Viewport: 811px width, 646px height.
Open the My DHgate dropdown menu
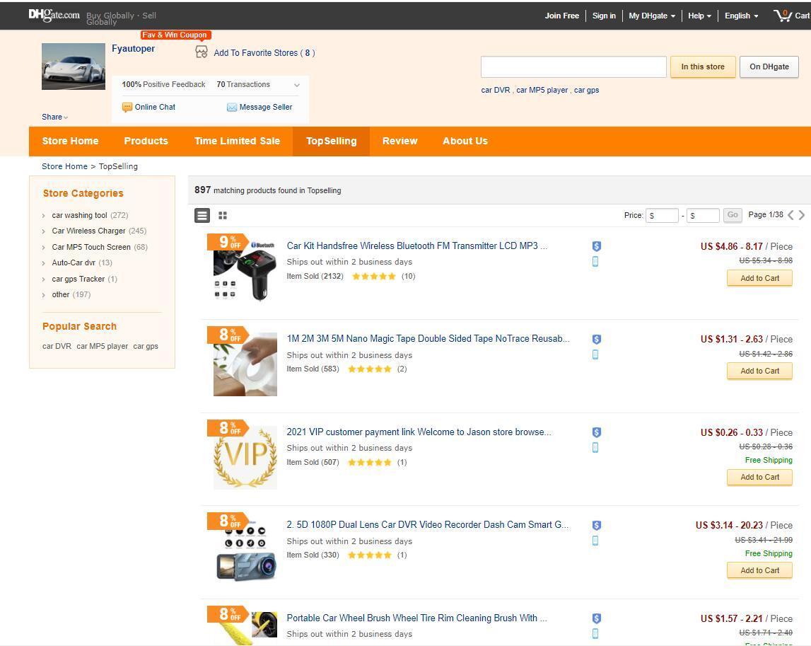(x=652, y=16)
